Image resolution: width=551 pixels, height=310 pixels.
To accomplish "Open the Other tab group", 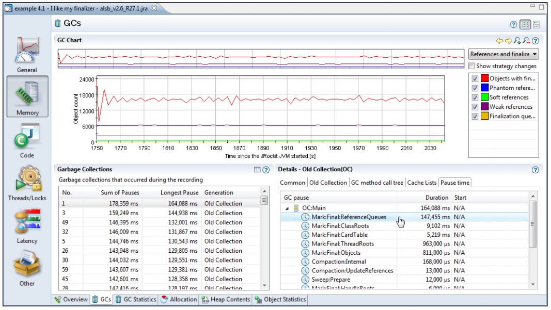I will point(27,268).
